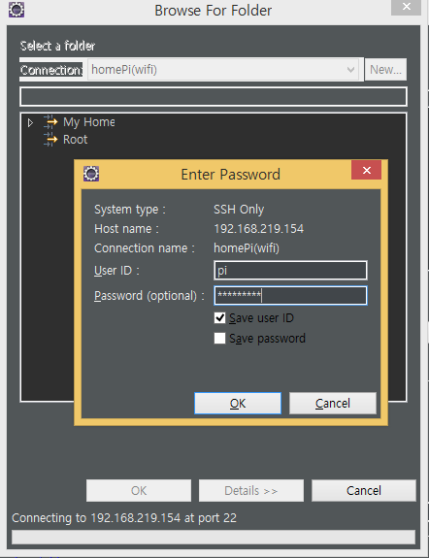Select homePi(wifi) in the Connection combo box
The width and height of the screenshot is (429, 558).
(223, 70)
